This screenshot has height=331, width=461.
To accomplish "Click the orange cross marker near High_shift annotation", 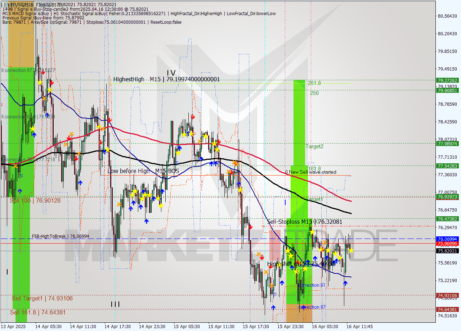I will pyautogui.click(x=266, y=272).
